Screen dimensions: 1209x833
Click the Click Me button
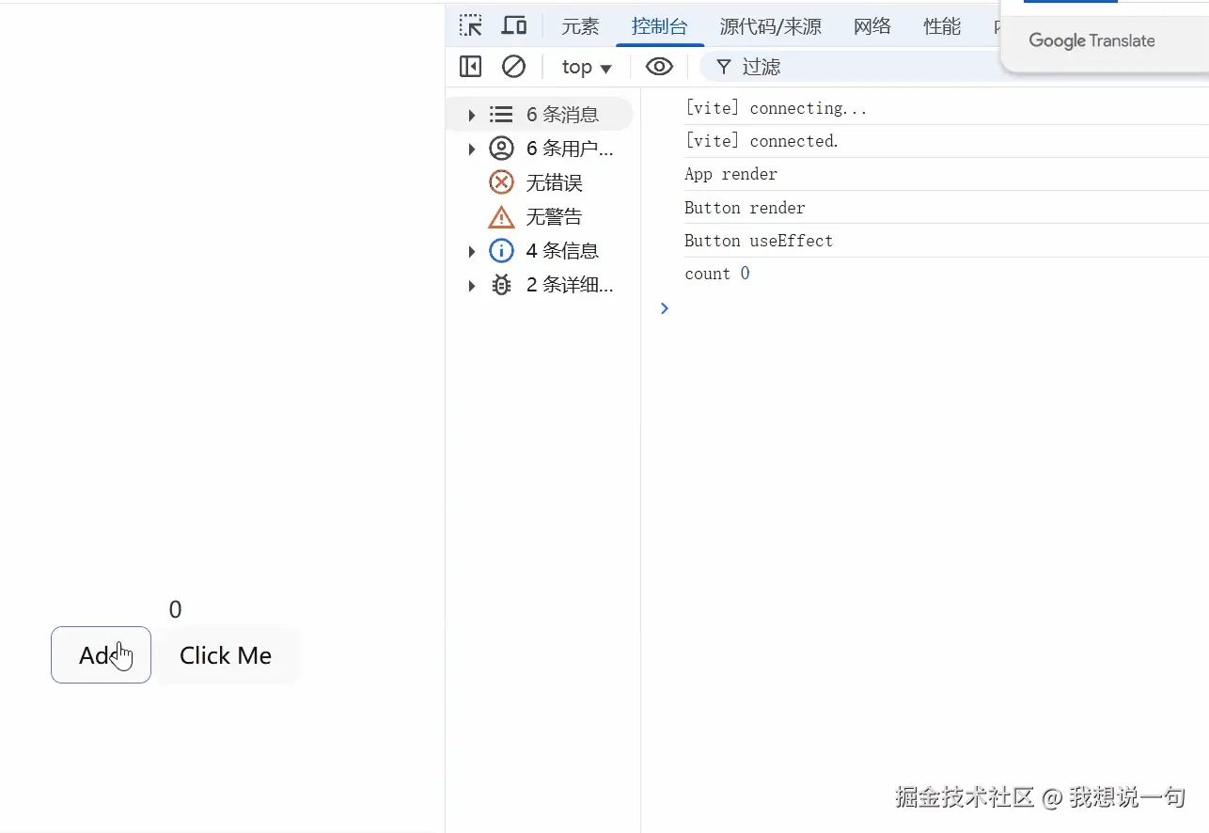pyautogui.click(x=226, y=655)
